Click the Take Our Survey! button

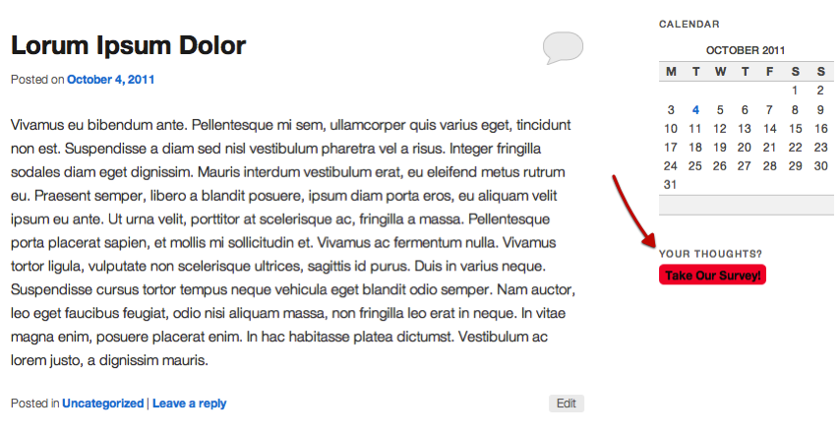coord(712,276)
